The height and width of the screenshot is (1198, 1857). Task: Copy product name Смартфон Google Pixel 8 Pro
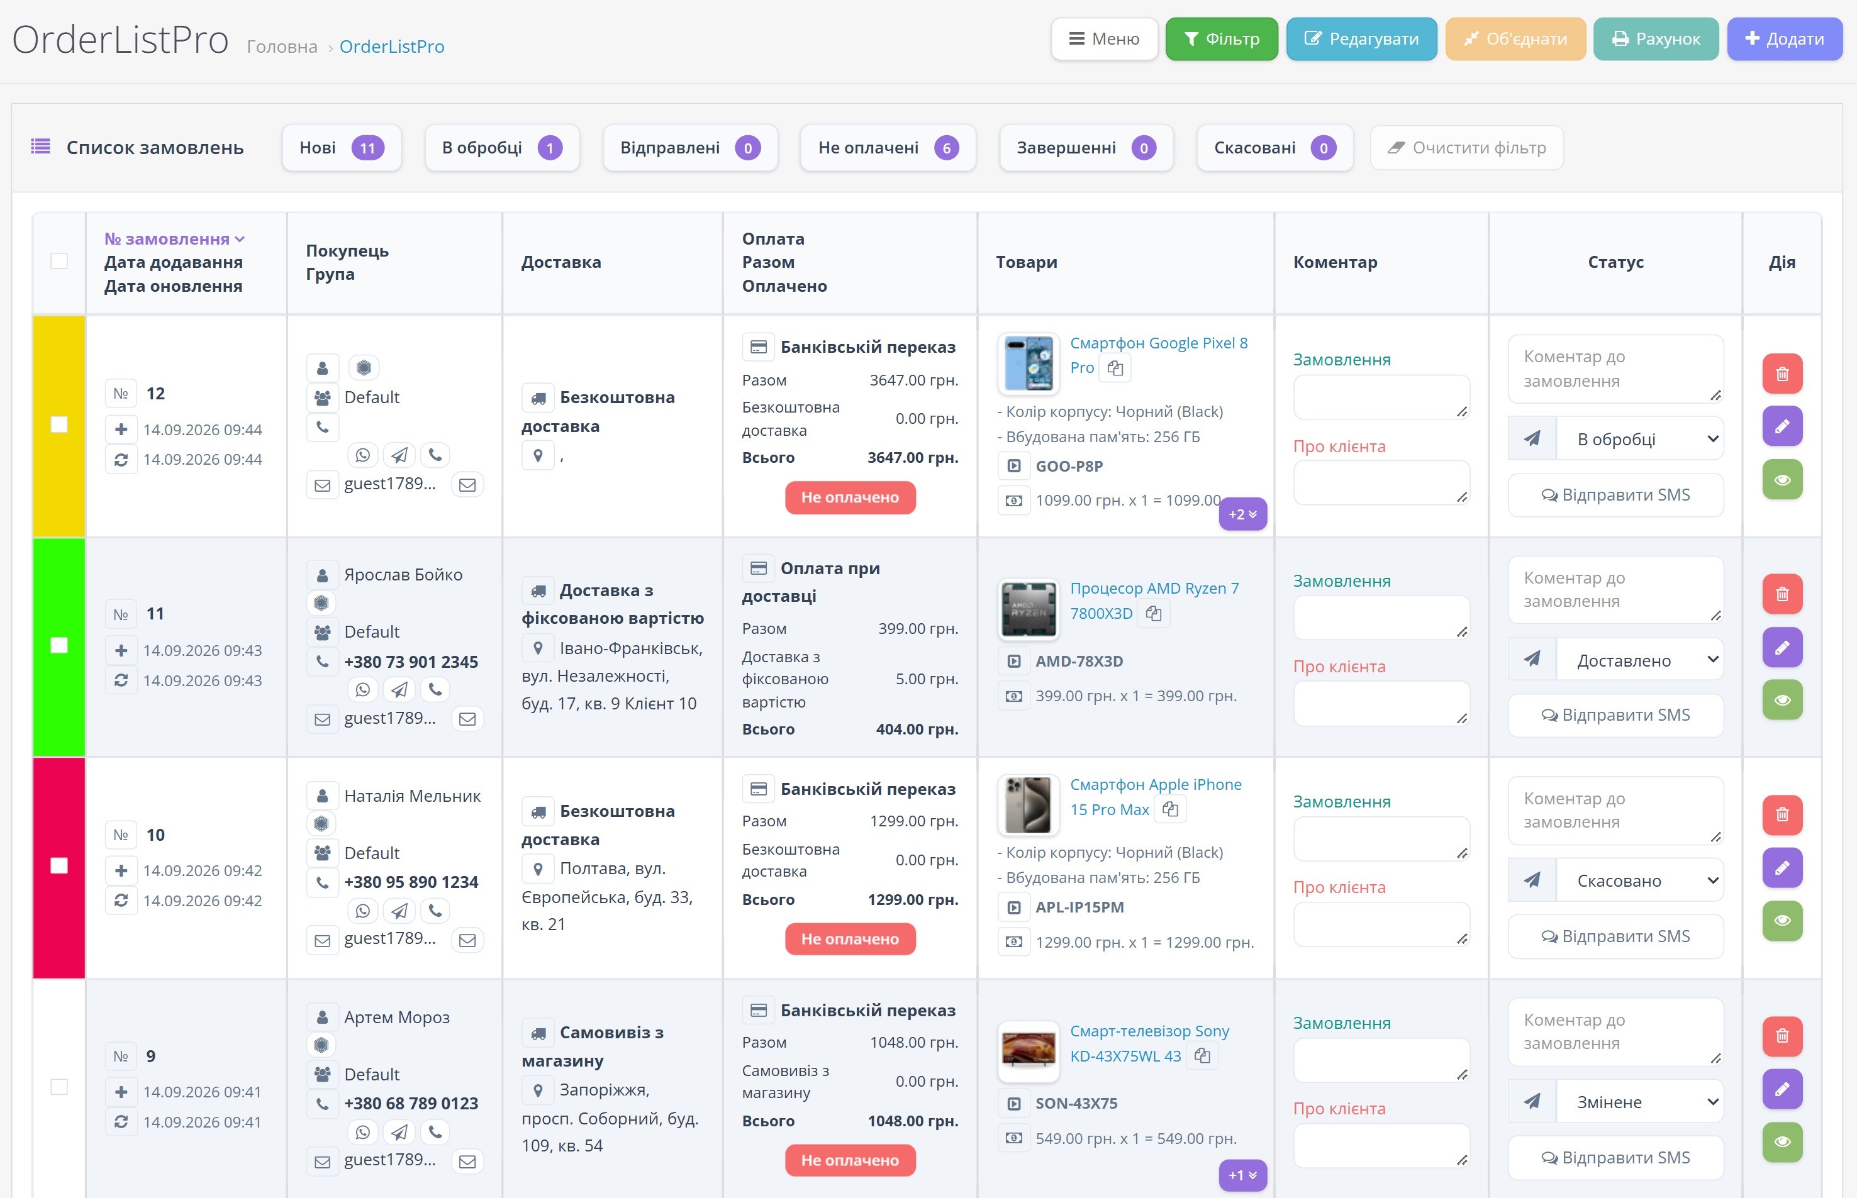click(1115, 368)
